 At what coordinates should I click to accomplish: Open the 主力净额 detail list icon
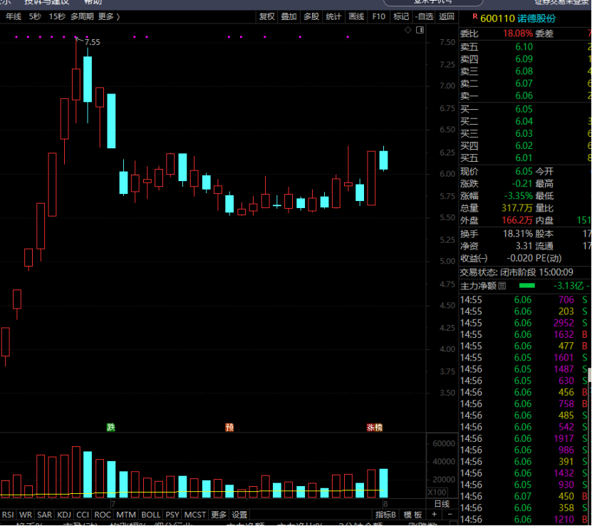[x=502, y=286]
